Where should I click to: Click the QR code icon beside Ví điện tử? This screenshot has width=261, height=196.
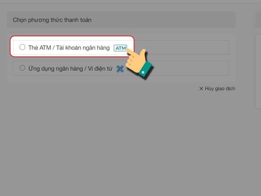point(120,69)
